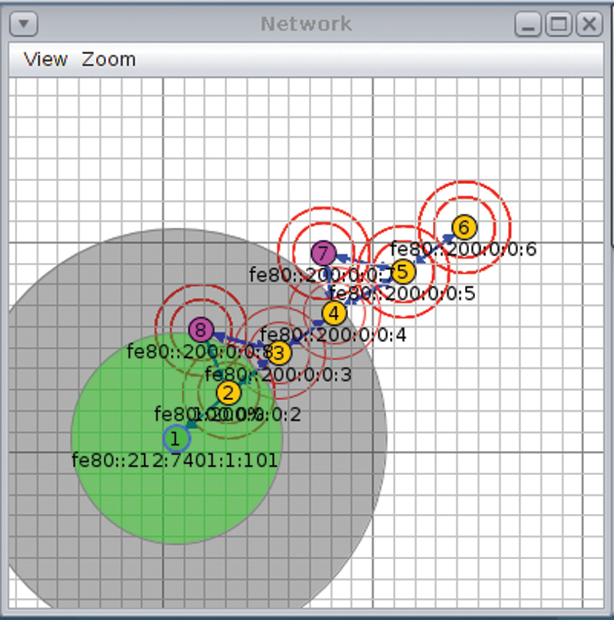Select mote 1 with the blue outline
Viewport: 614px width, 620px height.
[177, 438]
